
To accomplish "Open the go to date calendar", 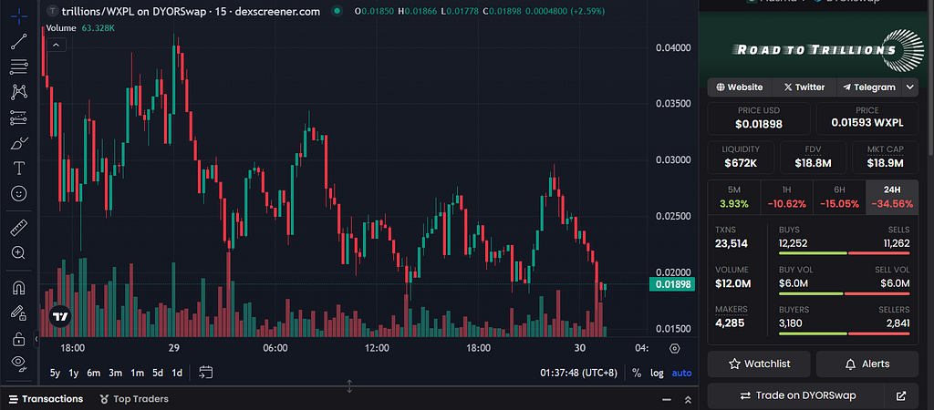I will click(x=205, y=373).
